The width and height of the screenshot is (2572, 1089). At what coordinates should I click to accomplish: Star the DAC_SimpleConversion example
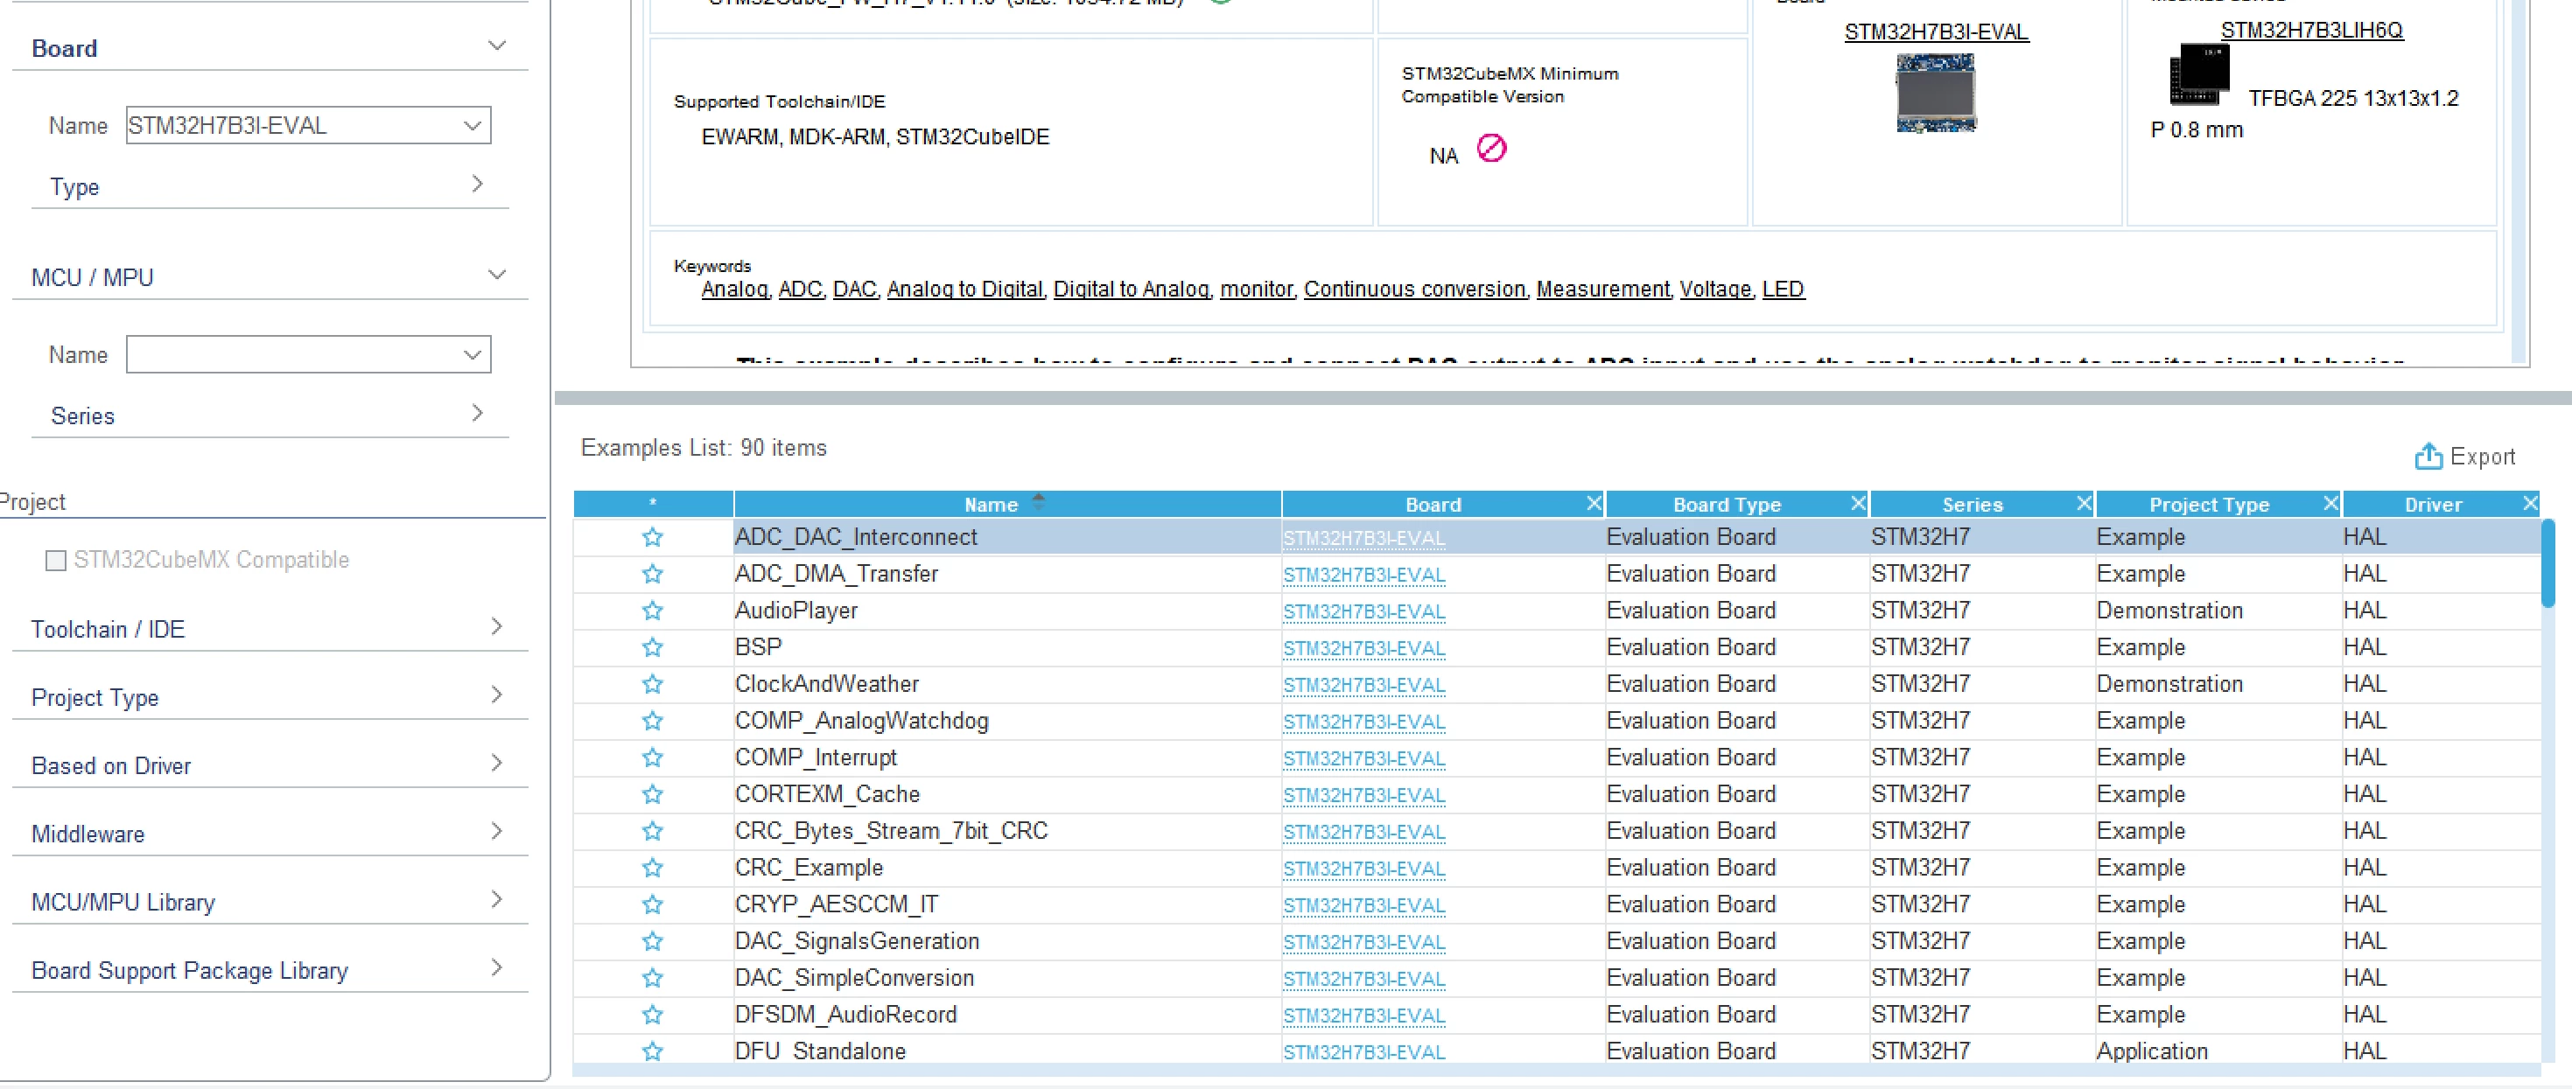point(653,978)
